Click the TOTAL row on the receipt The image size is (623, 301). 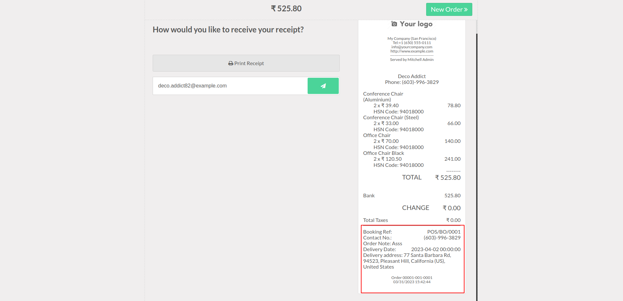coord(412,178)
